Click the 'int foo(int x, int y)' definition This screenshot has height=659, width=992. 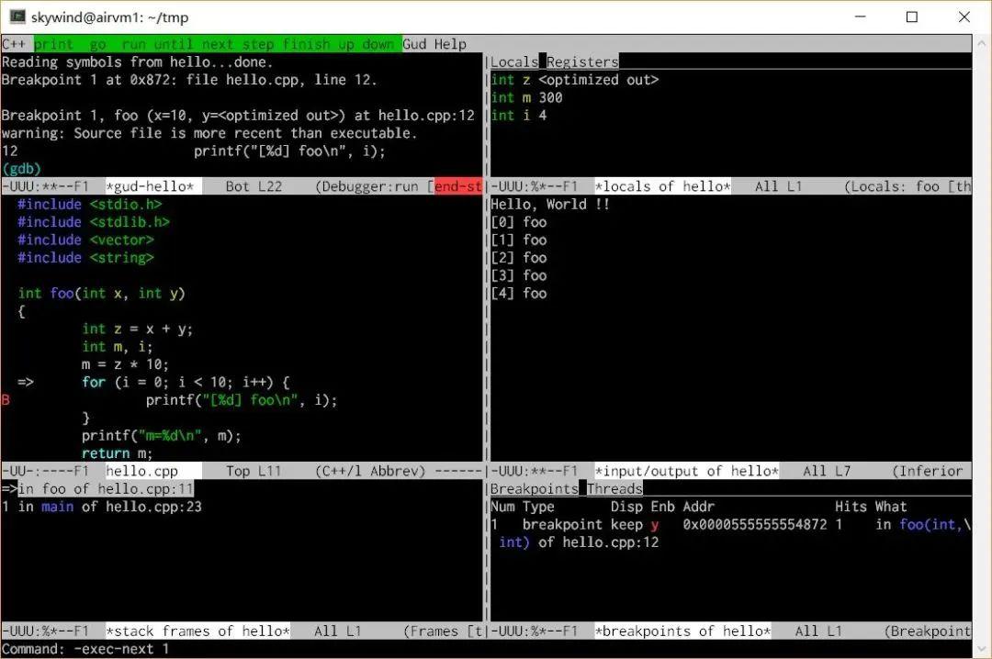point(101,294)
